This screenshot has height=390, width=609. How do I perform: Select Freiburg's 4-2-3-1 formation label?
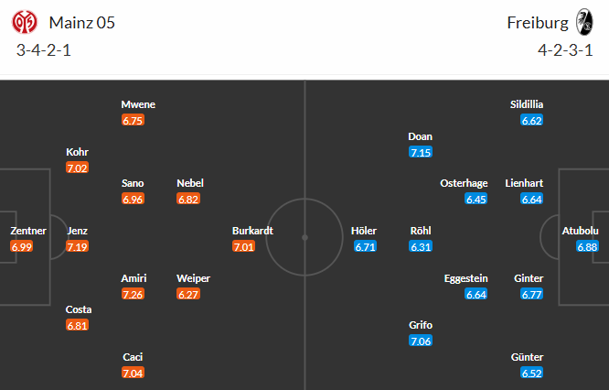pos(566,49)
